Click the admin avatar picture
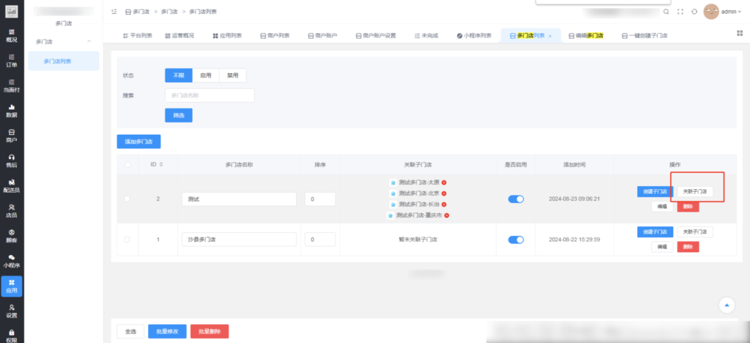Screen dimensions: 750x343 click(710, 12)
